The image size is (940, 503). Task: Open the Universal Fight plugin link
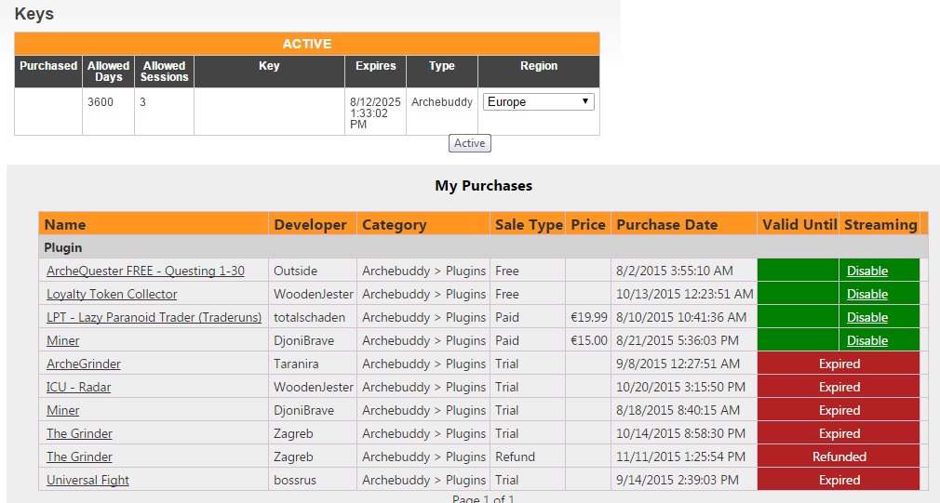pyautogui.click(x=87, y=481)
